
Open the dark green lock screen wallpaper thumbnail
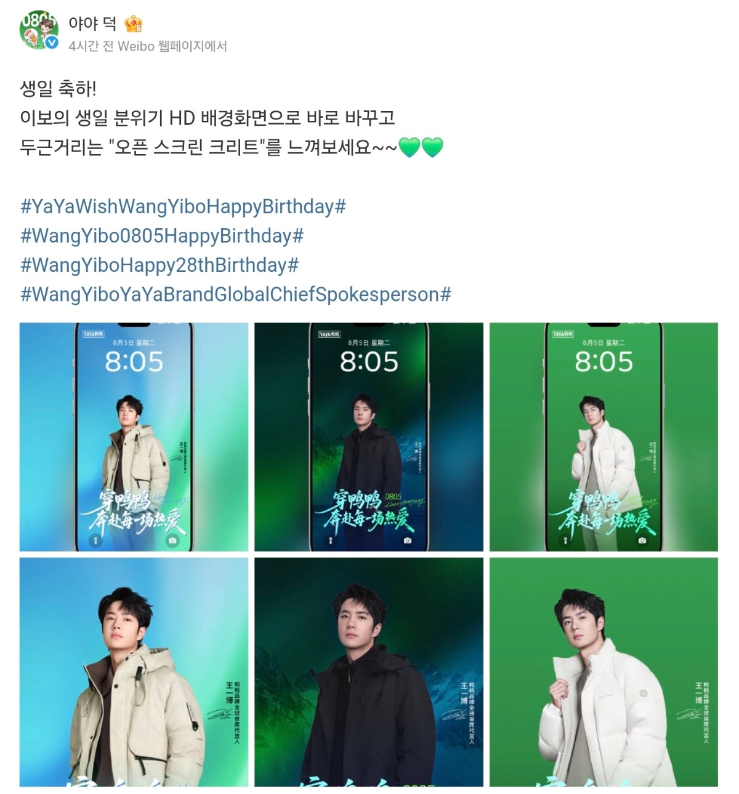pos(369,437)
